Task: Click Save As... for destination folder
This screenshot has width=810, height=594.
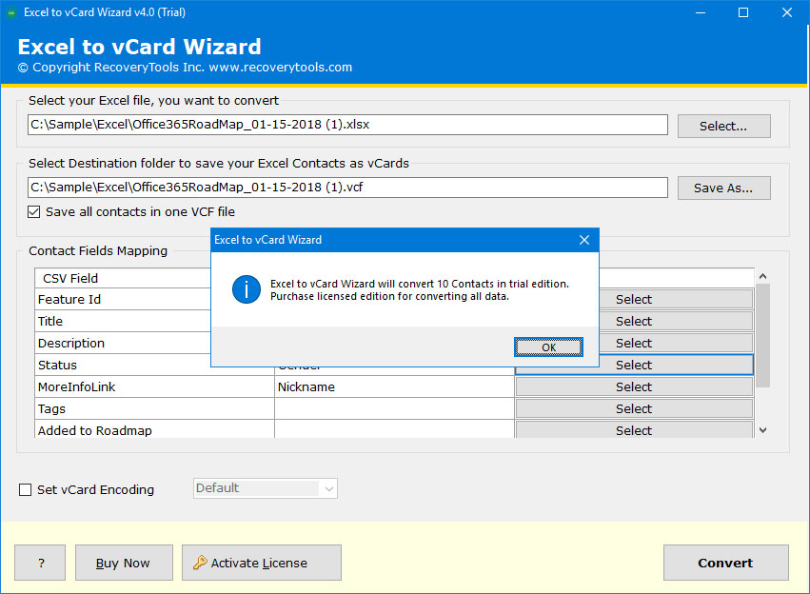Action: 723,188
